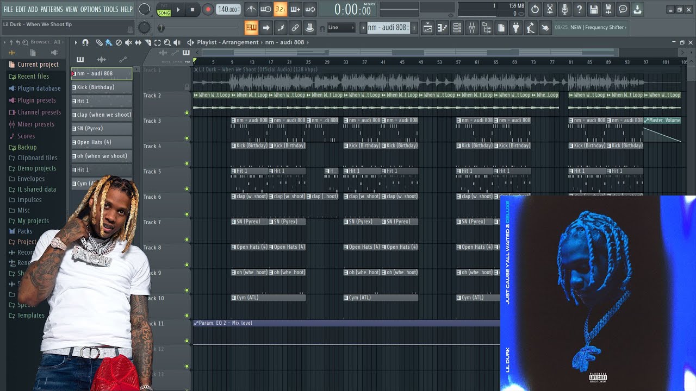Click the undo history icon
This screenshot has width=696, height=391.
pos(535,9)
